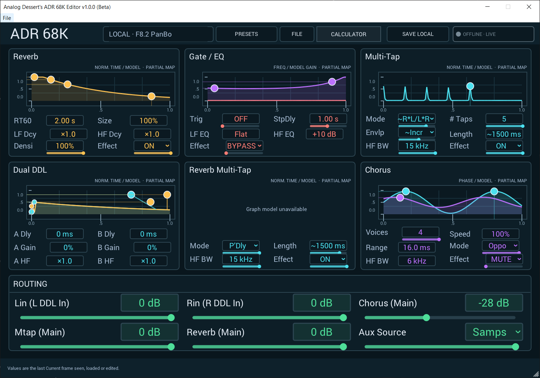Open the Envlp ~Incr dropdown
The image size is (540, 378).
click(x=417, y=133)
